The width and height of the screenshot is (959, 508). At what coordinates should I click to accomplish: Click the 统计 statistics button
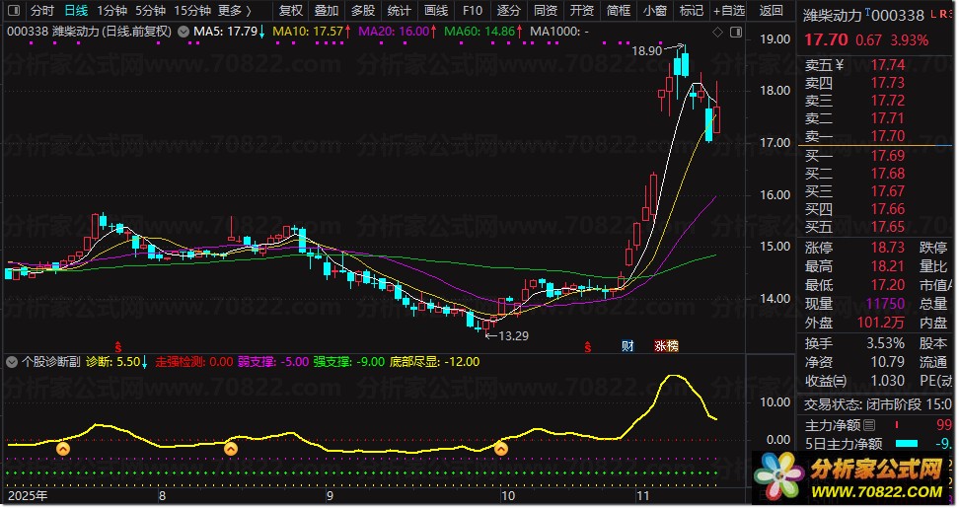(x=400, y=11)
